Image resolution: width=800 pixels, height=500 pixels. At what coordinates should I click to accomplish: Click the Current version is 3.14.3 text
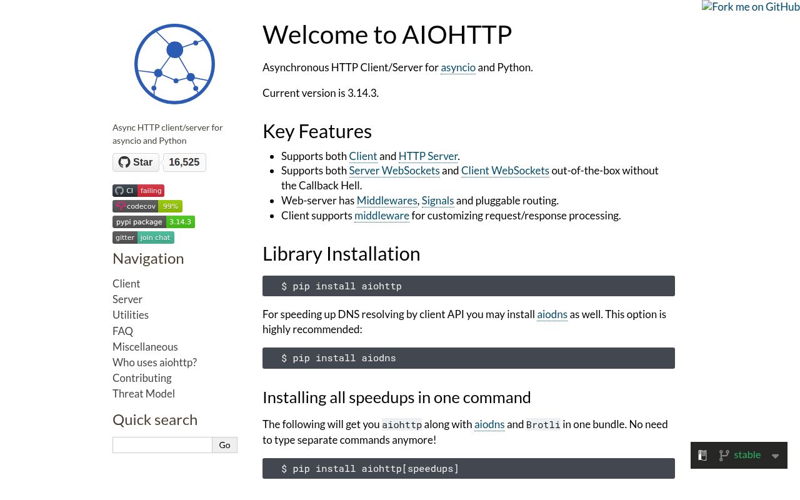click(321, 93)
